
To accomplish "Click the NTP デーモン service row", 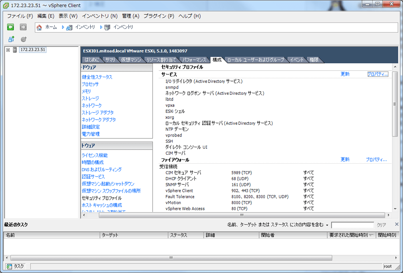I will click(x=177, y=129).
